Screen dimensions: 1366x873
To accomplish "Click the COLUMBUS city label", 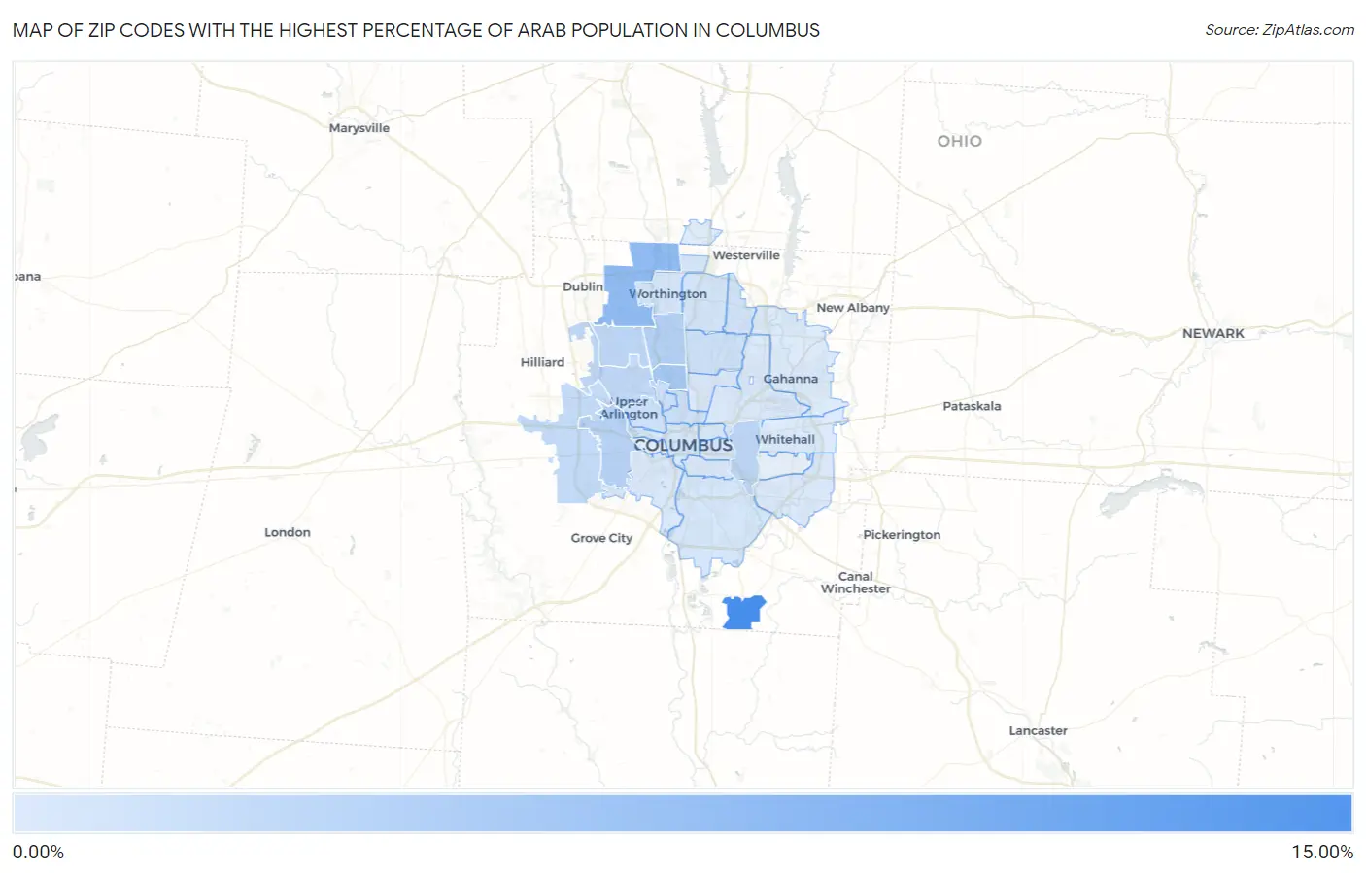I will coord(683,445).
